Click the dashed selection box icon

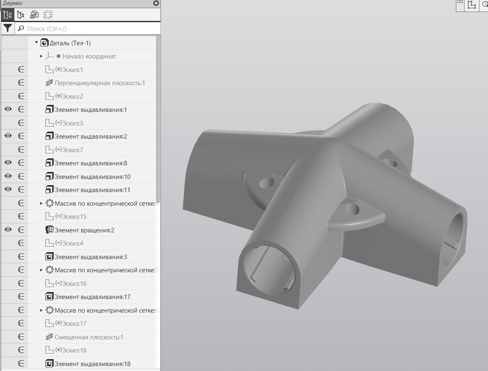click(48, 15)
